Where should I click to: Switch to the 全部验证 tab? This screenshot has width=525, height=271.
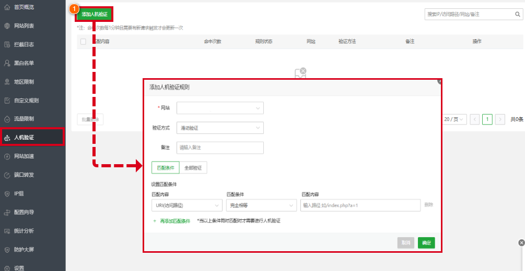pyautogui.click(x=193, y=168)
